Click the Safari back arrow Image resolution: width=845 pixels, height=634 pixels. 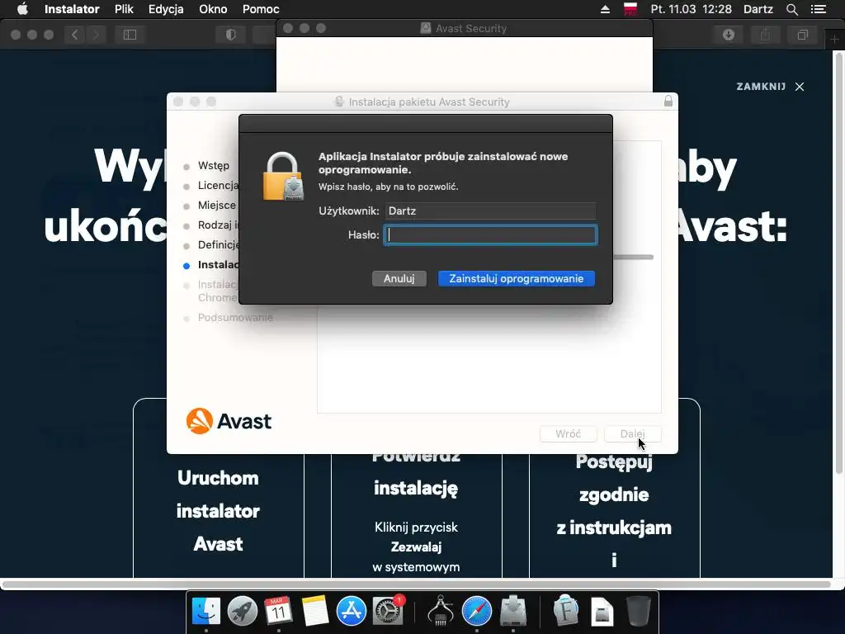tap(75, 35)
